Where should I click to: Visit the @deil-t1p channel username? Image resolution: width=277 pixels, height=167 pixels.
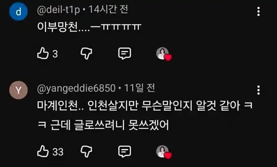(x=59, y=10)
